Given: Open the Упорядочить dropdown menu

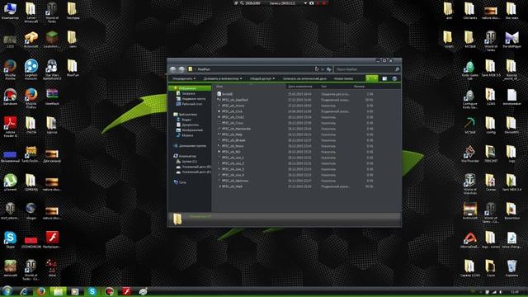Looking at the screenshot, I should coord(184,79).
